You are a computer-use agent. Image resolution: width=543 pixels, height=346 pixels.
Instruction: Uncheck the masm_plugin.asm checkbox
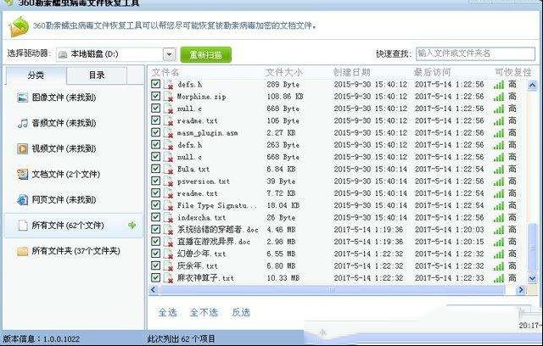coord(155,132)
